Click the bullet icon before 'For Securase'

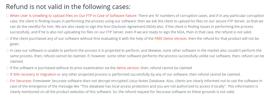tap(7, 81)
